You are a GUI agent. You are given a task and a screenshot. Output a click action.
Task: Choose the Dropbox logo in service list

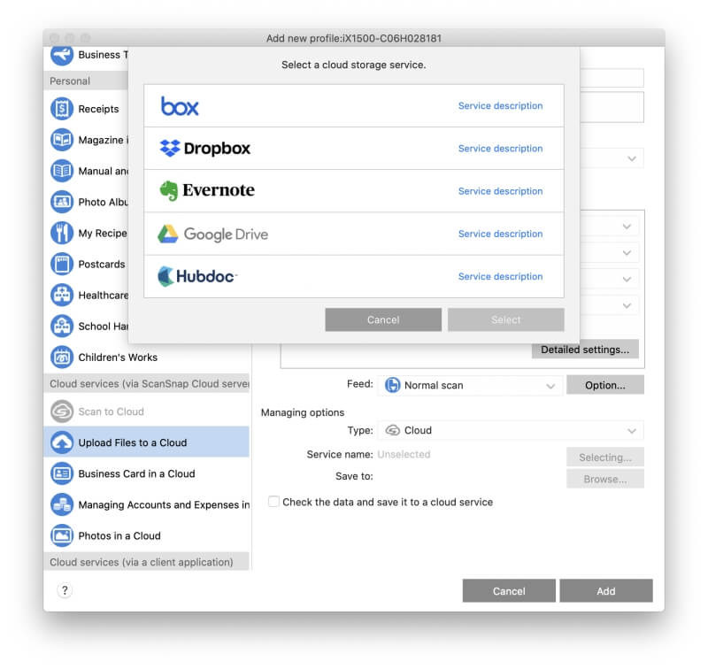[205, 148]
